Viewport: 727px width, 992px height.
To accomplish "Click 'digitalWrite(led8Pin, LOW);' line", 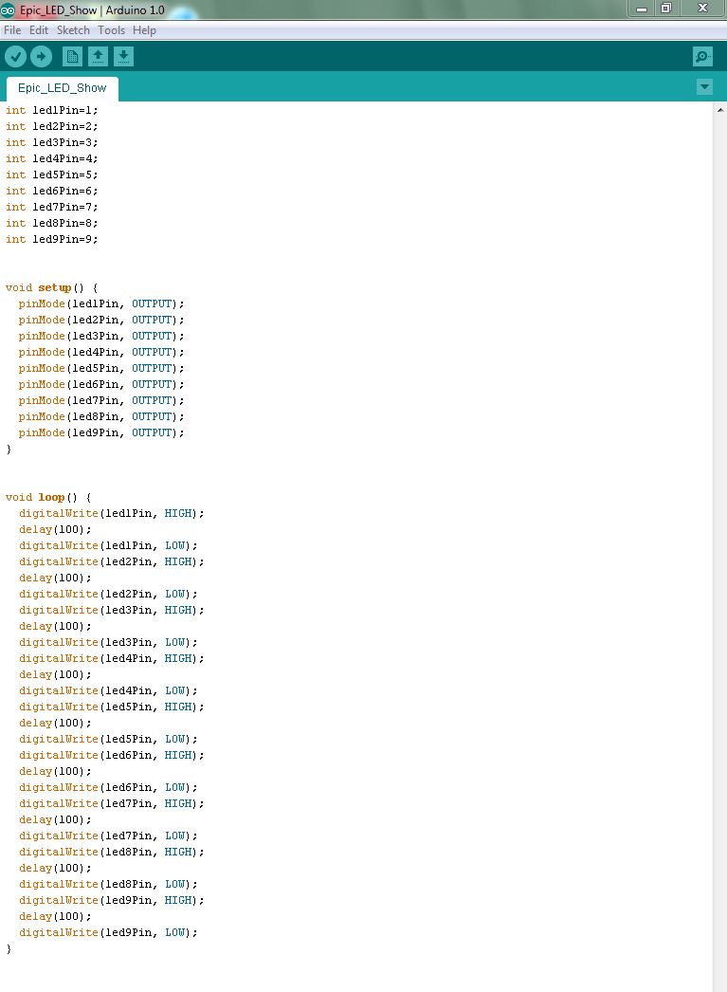I will [108, 885].
